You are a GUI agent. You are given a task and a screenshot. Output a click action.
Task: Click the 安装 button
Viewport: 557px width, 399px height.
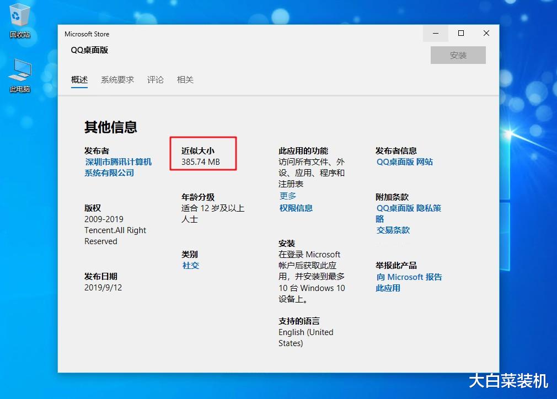tap(458, 55)
